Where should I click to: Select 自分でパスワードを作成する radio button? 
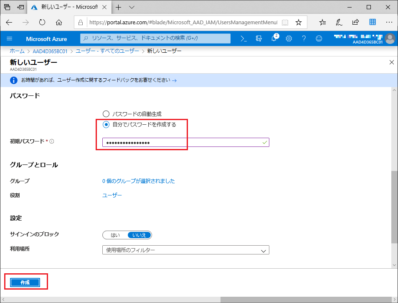(106, 125)
